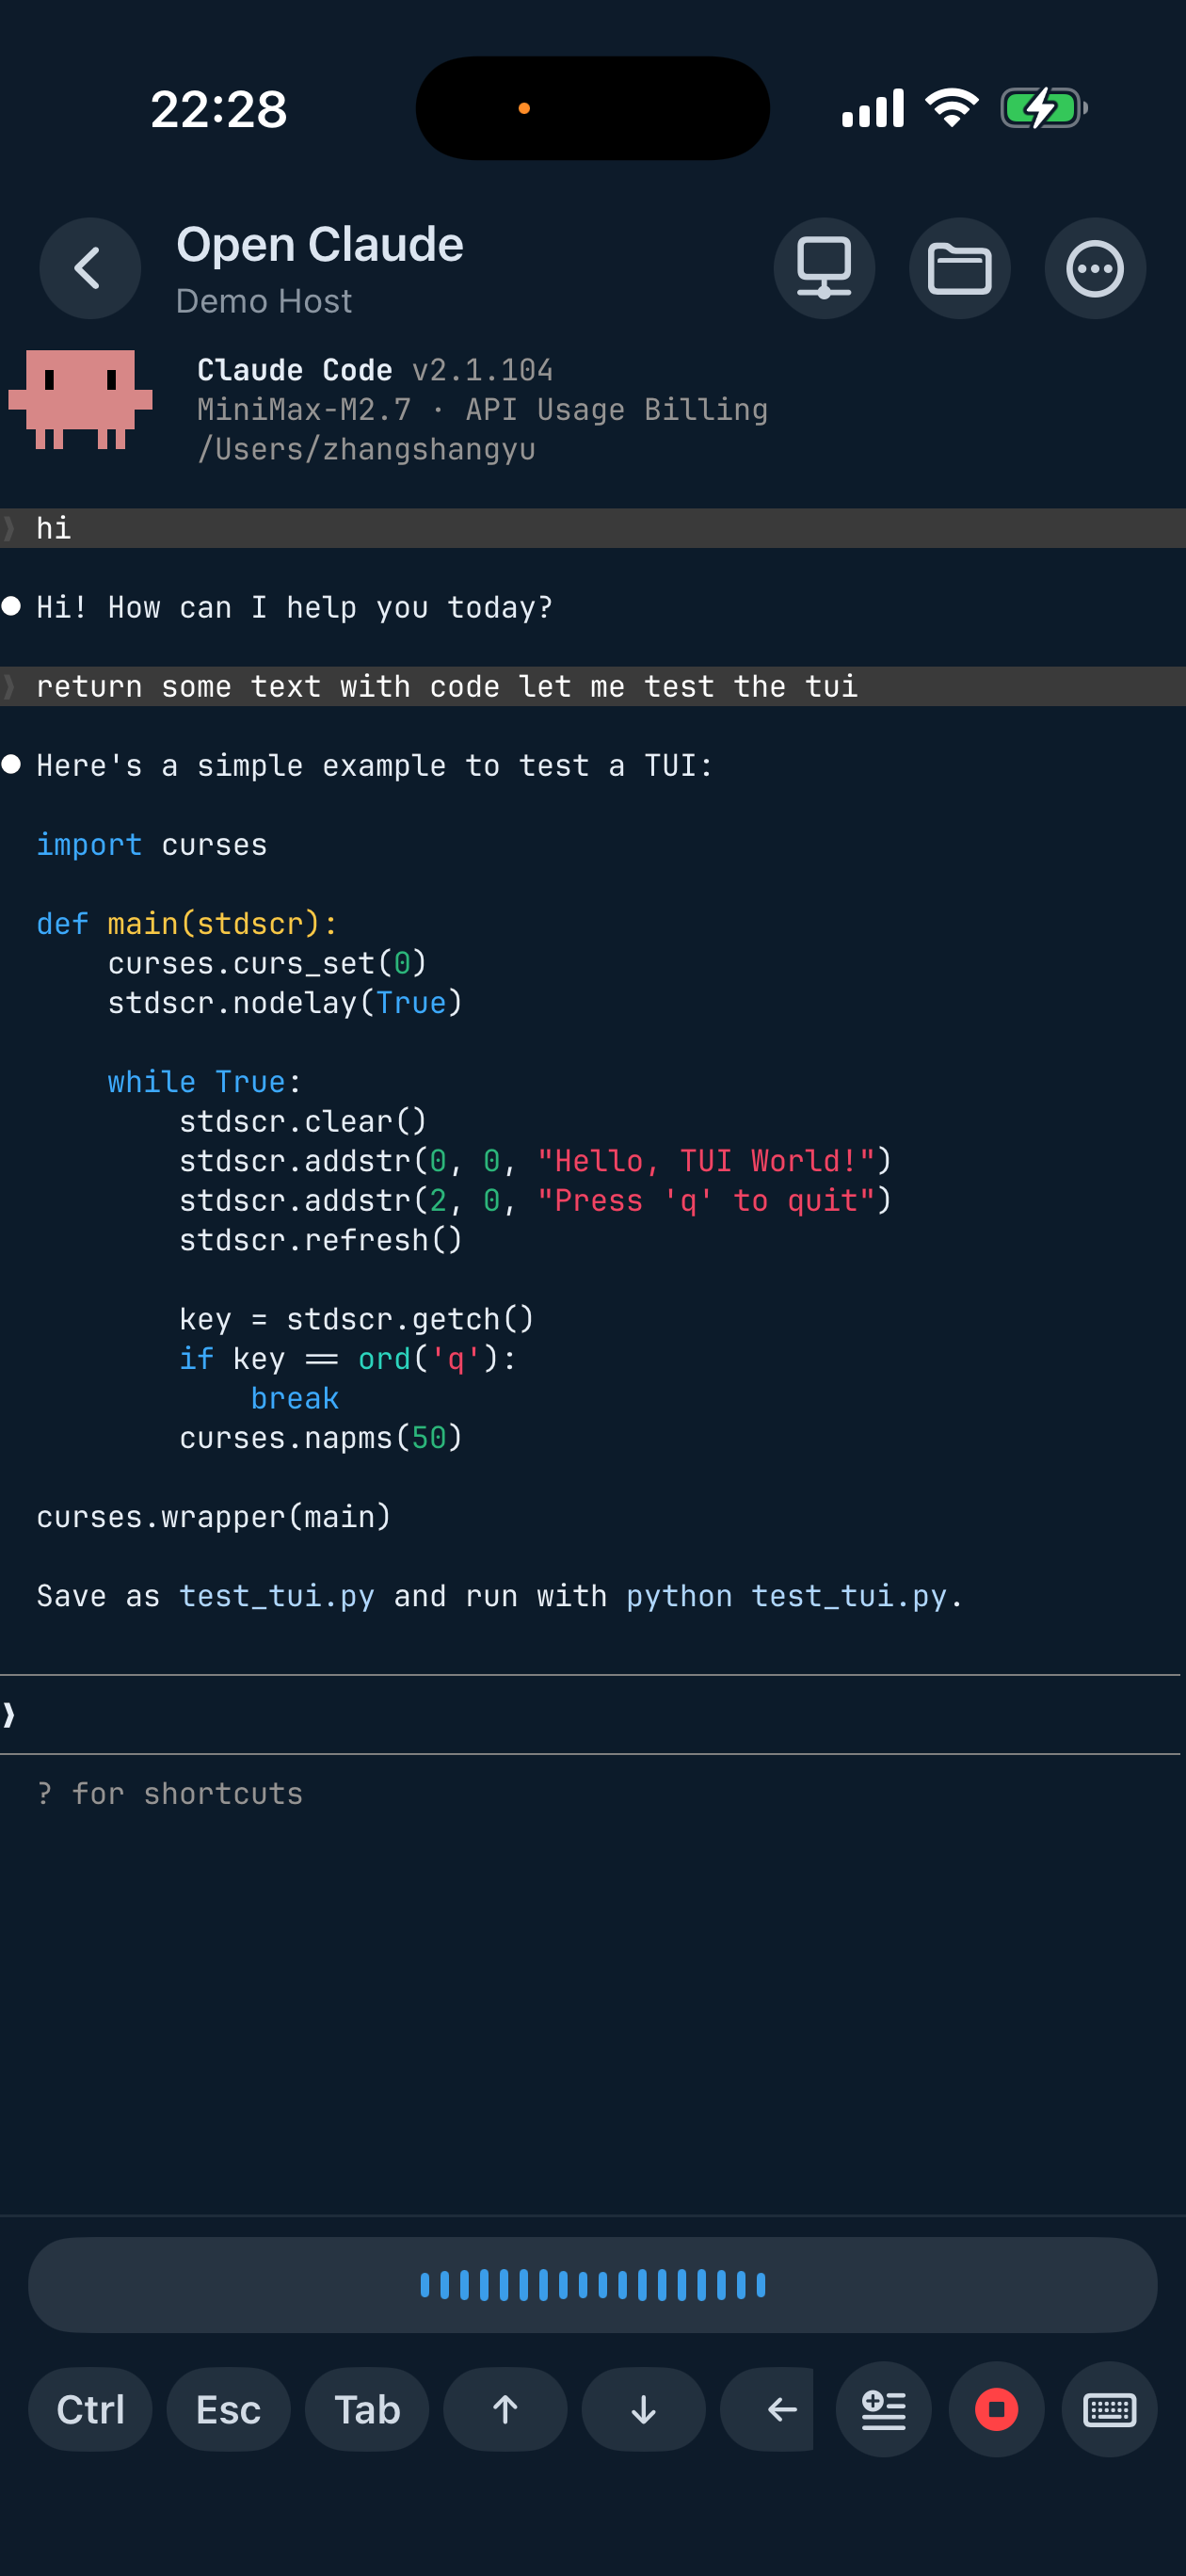Click "Here's a simple example" reply line
Screen dimensions: 1186x2576
[x=375, y=765]
